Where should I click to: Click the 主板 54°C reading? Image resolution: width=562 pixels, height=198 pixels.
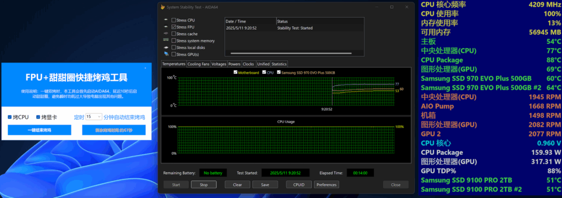pyautogui.click(x=491, y=42)
